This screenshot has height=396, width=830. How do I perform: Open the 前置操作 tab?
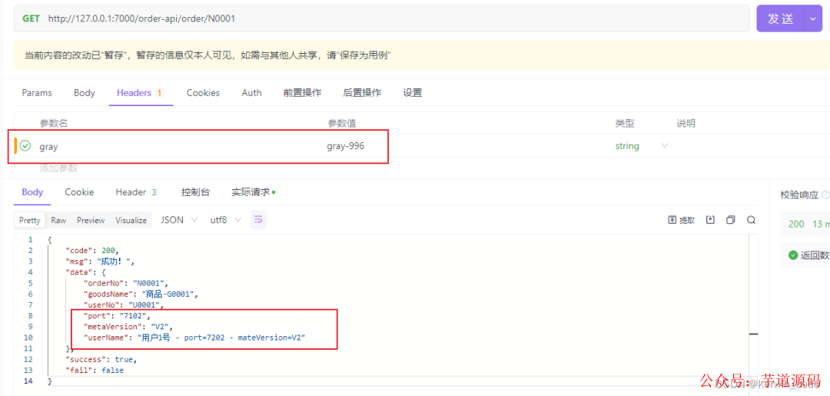click(x=302, y=92)
